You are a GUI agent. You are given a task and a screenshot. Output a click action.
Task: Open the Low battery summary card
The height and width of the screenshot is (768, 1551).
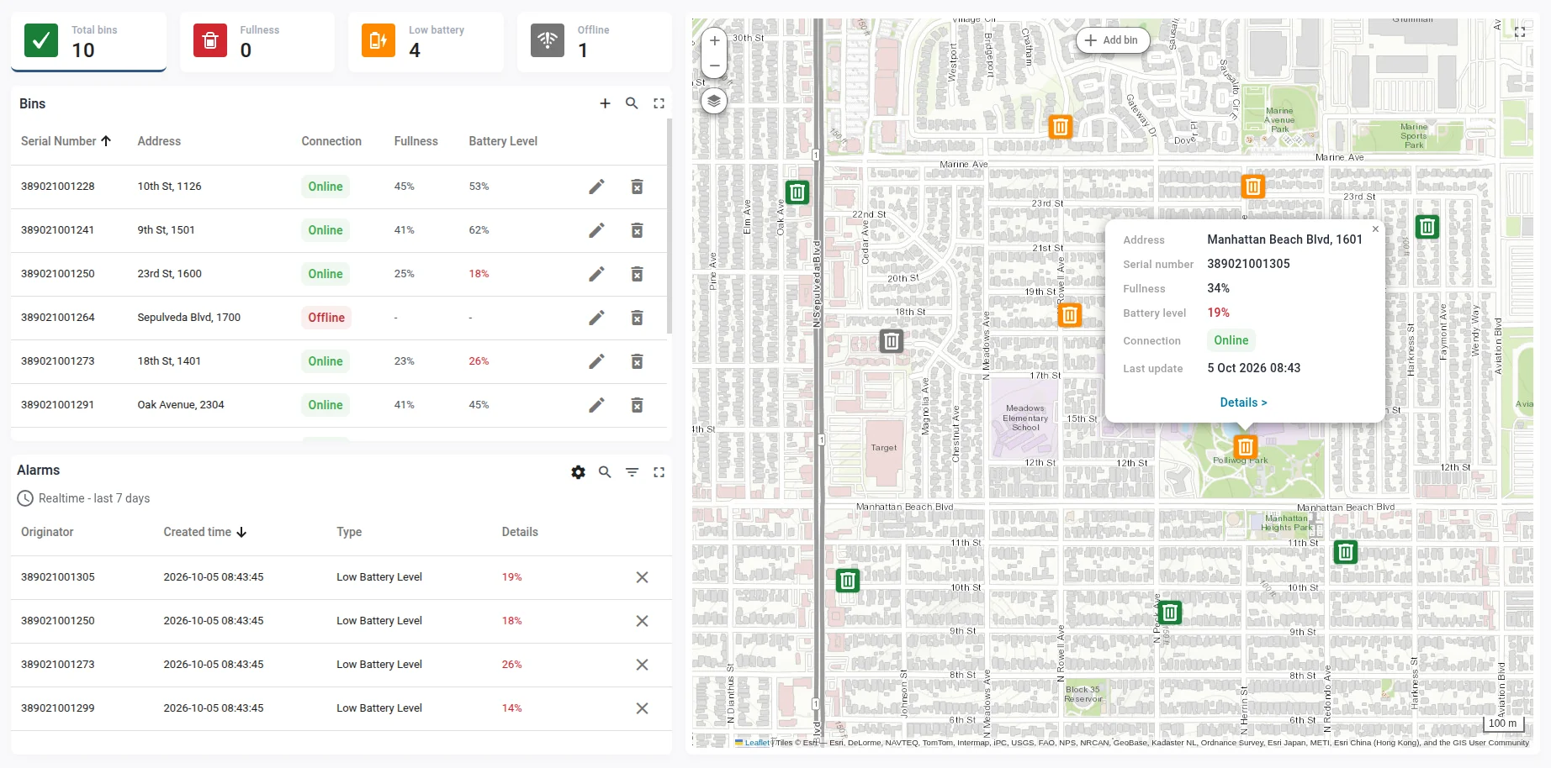click(x=426, y=41)
